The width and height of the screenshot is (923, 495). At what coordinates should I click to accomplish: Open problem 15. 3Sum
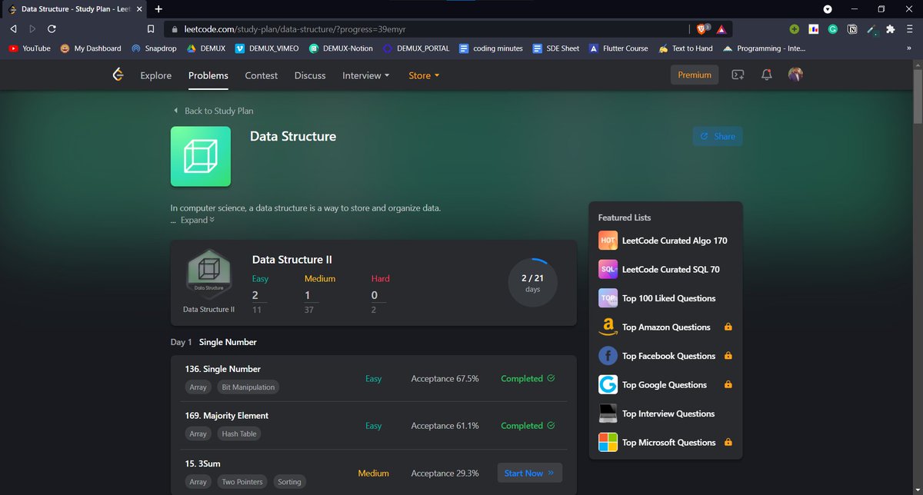(203, 463)
